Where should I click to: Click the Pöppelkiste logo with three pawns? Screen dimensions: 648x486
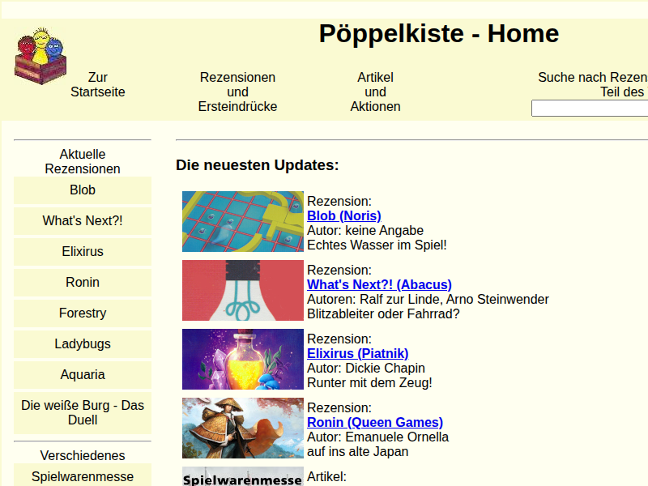40,57
